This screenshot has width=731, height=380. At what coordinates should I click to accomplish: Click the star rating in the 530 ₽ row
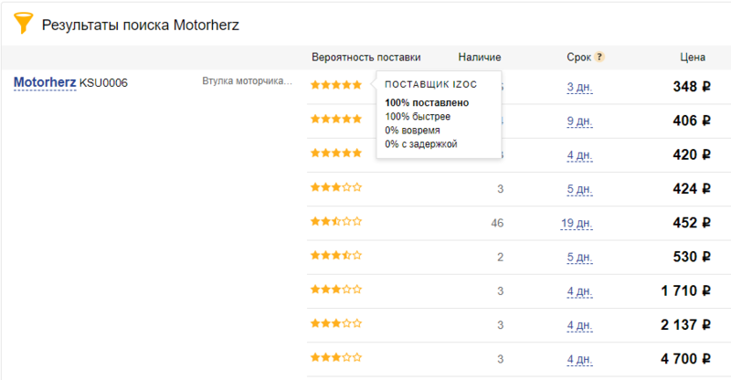(336, 256)
